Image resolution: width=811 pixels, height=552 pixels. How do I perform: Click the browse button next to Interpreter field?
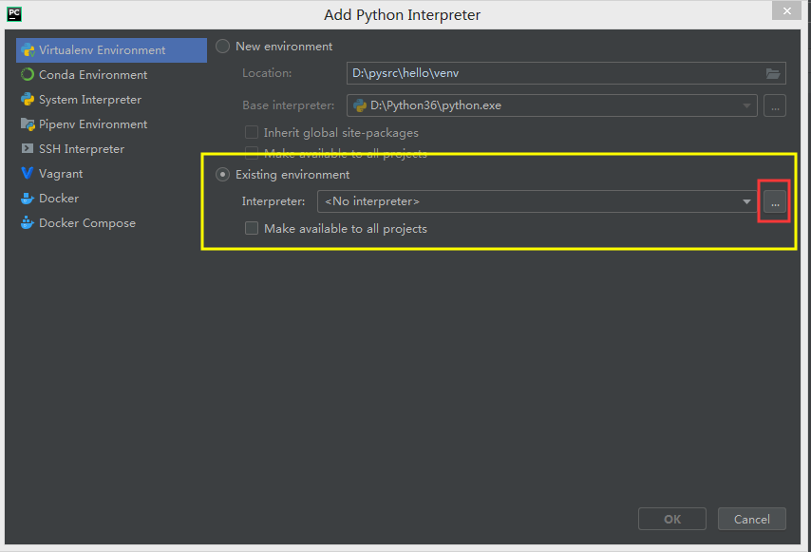(x=775, y=202)
